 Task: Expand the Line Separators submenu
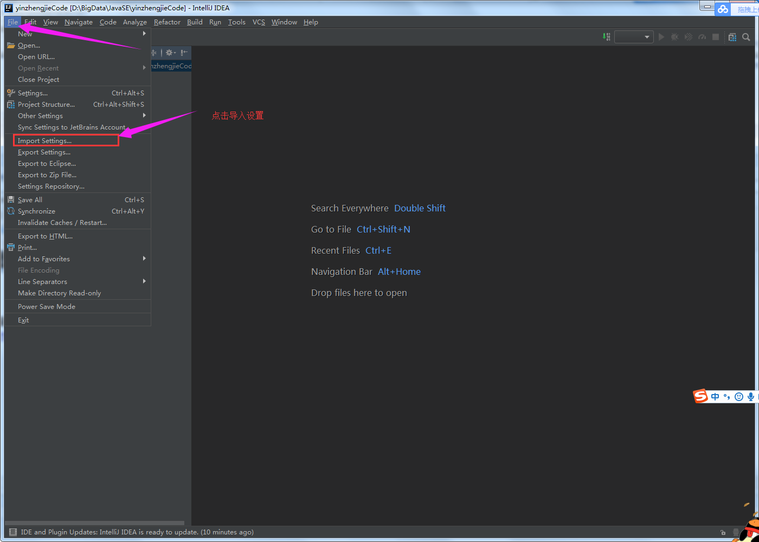pyautogui.click(x=78, y=281)
